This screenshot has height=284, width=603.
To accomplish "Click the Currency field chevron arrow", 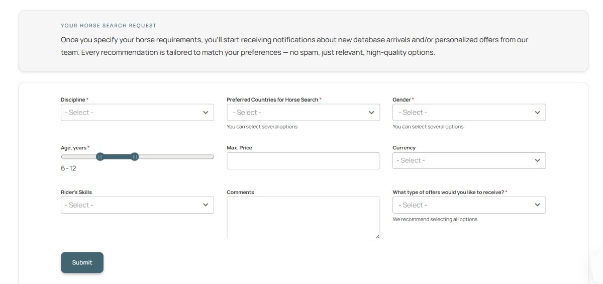I will tap(537, 160).
